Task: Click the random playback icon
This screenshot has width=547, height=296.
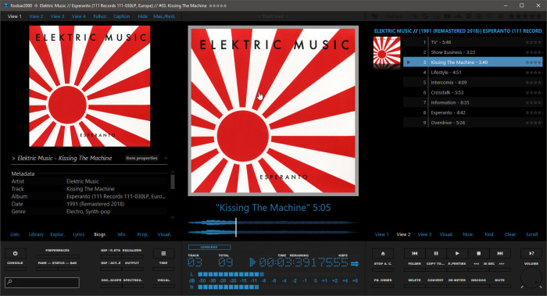Action: 531,254
